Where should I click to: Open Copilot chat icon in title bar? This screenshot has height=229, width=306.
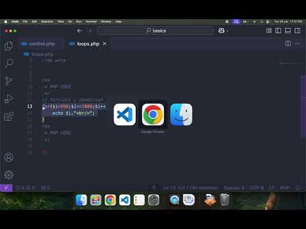(221, 31)
